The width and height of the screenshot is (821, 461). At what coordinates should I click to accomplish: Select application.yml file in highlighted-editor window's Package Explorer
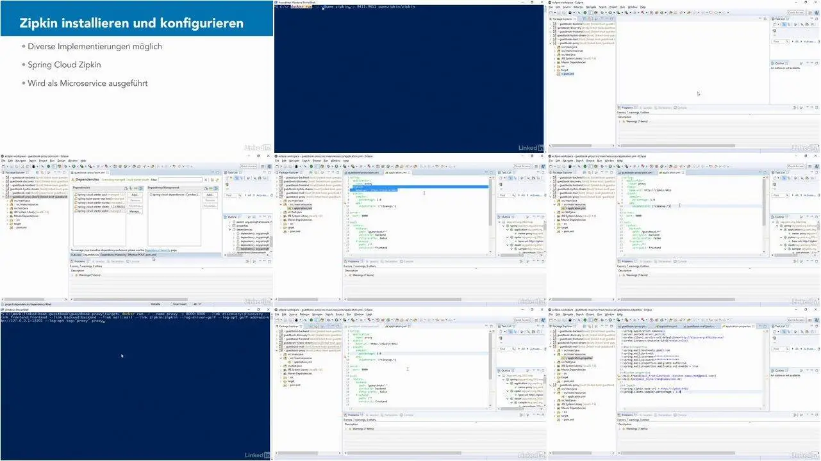[x=303, y=208]
